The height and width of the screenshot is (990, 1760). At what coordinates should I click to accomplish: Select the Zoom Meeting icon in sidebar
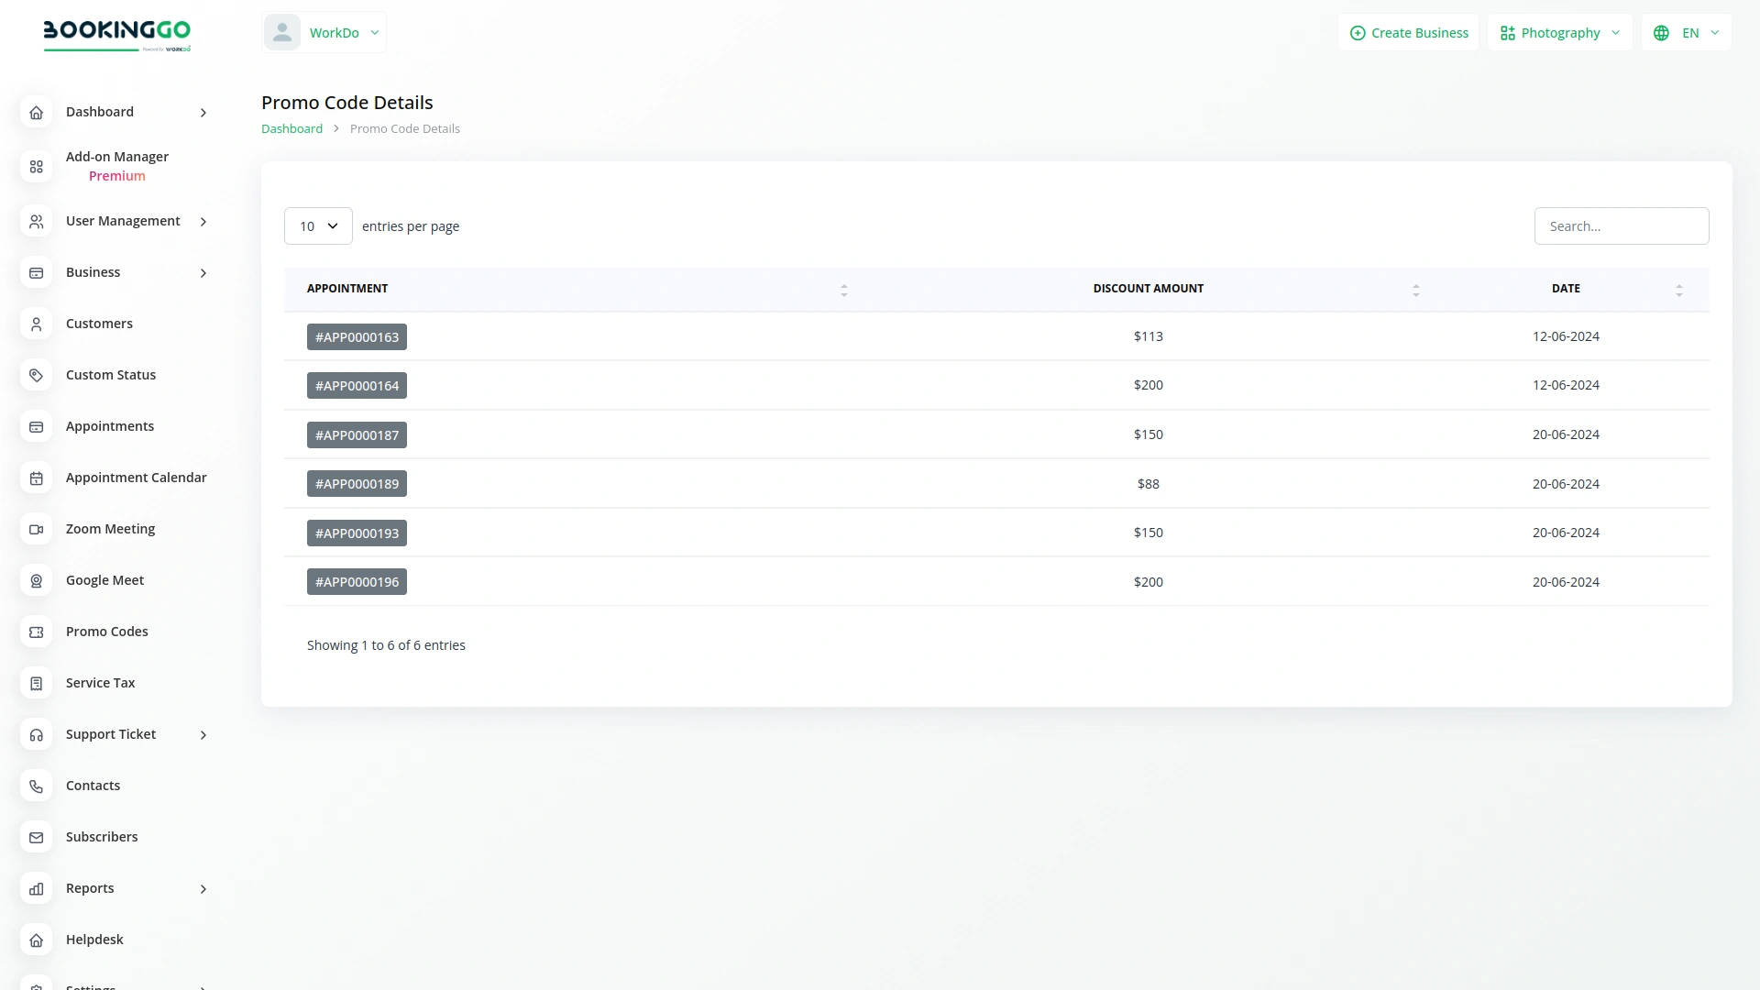coord(36,529)
